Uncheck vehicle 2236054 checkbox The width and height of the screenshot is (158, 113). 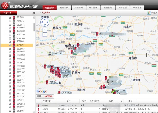(x=10, y=48)
